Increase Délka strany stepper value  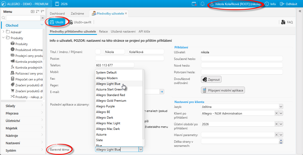coord(281,140)
